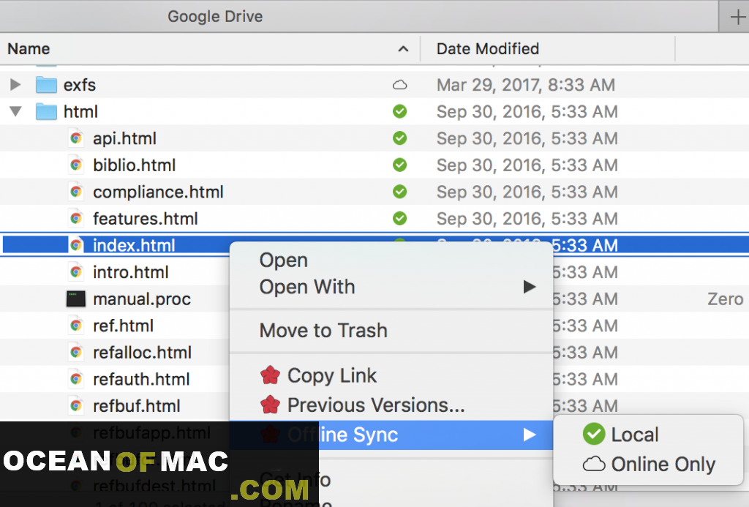Image resolution: width=749 pixels, height=507 pixels.
Task: Click the Offline Sync submenu arrow
Action: pyautogui.click(x=530, y=435)
